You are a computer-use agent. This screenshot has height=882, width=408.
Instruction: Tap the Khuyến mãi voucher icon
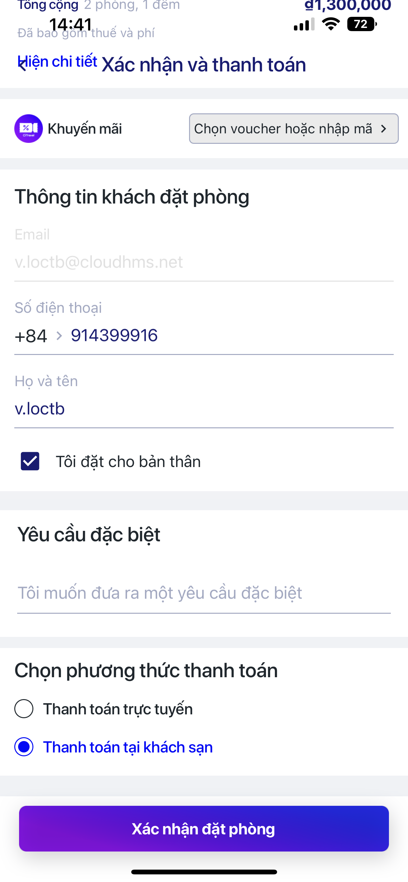point(28,128)
